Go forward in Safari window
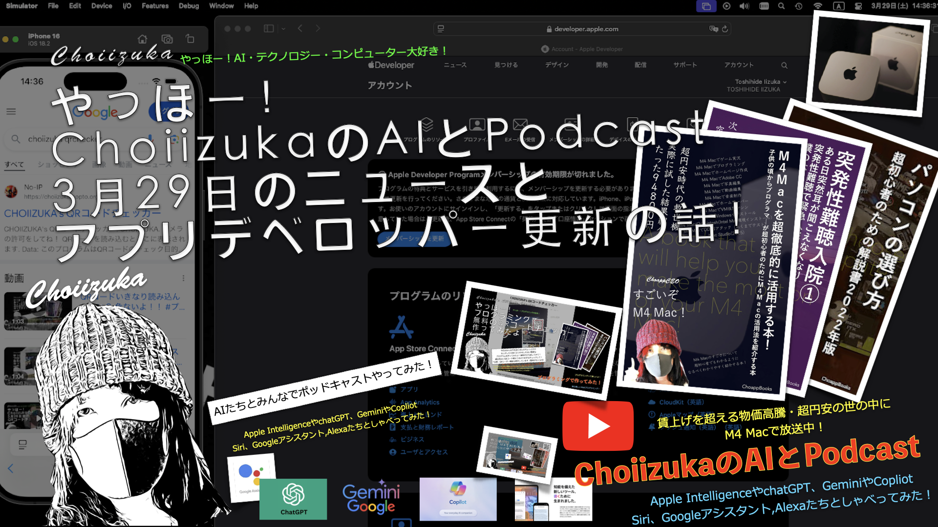 point(318,29)
